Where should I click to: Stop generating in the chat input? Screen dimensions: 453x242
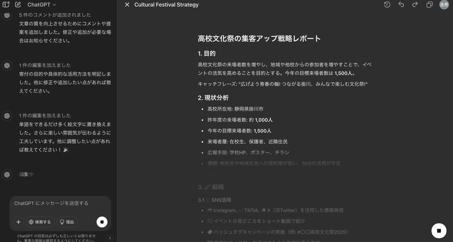[x=102, y=222]
